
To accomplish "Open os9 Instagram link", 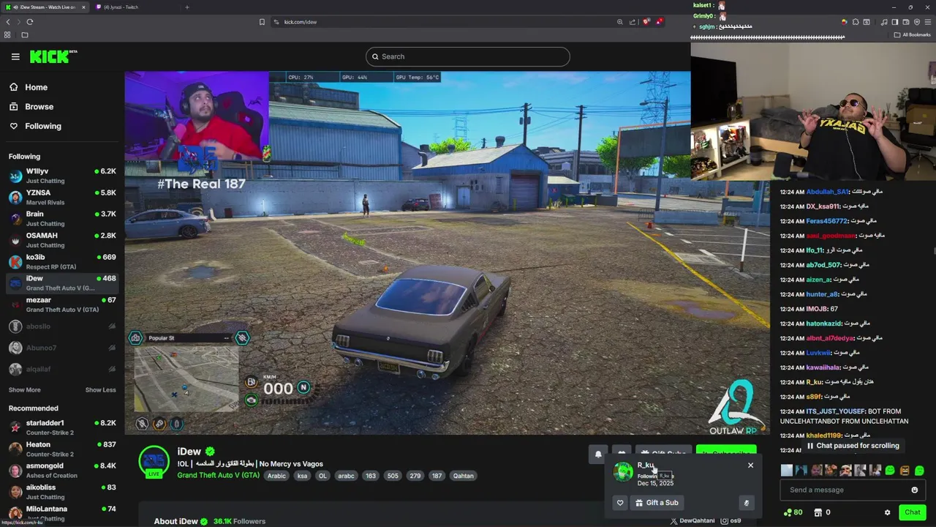I will 731,521.
